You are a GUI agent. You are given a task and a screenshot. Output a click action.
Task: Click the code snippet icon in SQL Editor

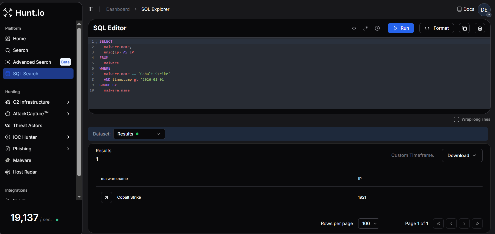354,28
